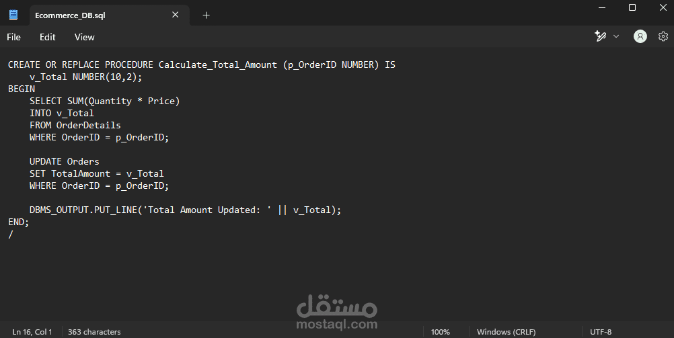Click 'SET TotalAmount = v_Total' line
Screen dimensions: 674x338
[96, 173]
